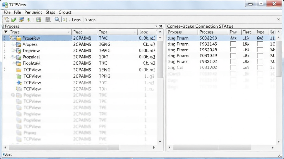
Task: Click the gray properties list toolbar icon
Action: 48,20
